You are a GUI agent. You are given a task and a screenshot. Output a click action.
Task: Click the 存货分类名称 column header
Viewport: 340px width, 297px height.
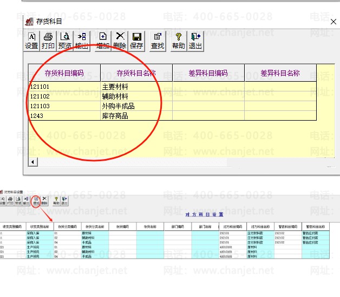pyautogui.click(x=95, y=227)
